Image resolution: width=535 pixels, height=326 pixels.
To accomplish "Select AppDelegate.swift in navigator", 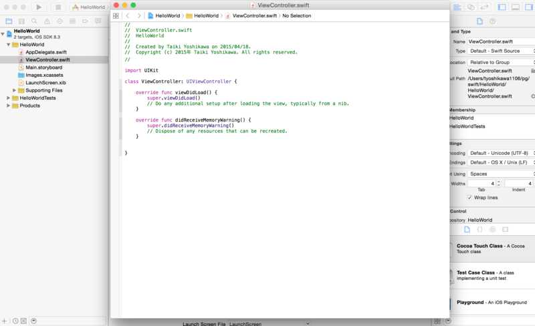I will tap(46, 52).
